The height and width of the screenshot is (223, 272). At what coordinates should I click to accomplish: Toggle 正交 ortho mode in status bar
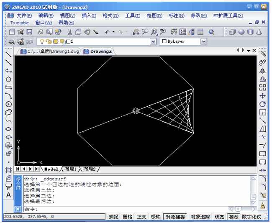141,217
